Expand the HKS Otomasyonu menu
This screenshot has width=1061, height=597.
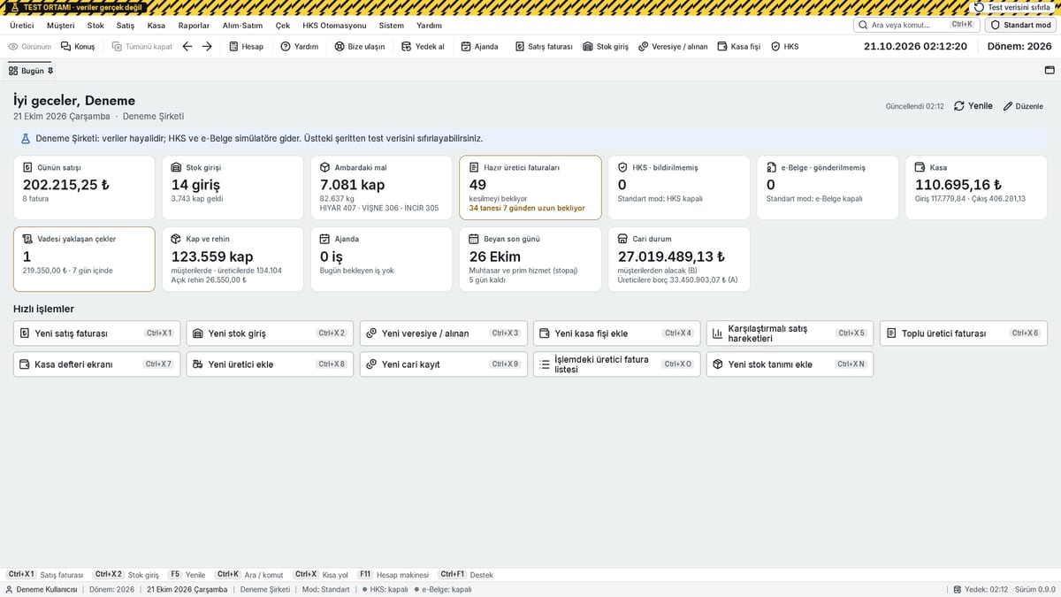point(334,26)
